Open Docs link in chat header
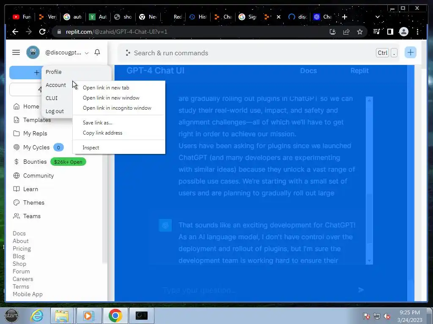The height and width of the screenshot is (324, 433). (x=308, y=71)
